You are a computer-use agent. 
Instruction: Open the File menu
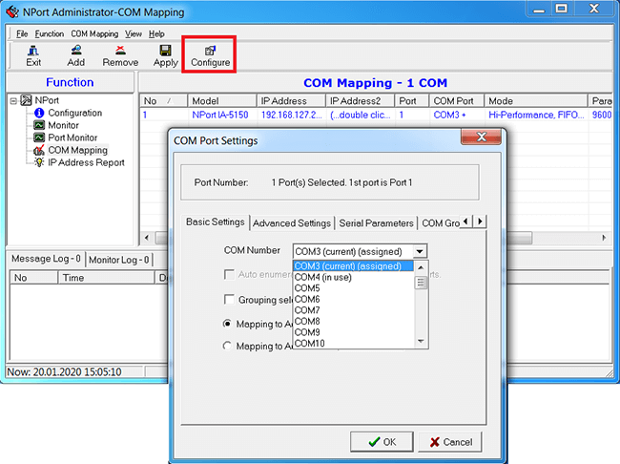(x=22, y=34)
